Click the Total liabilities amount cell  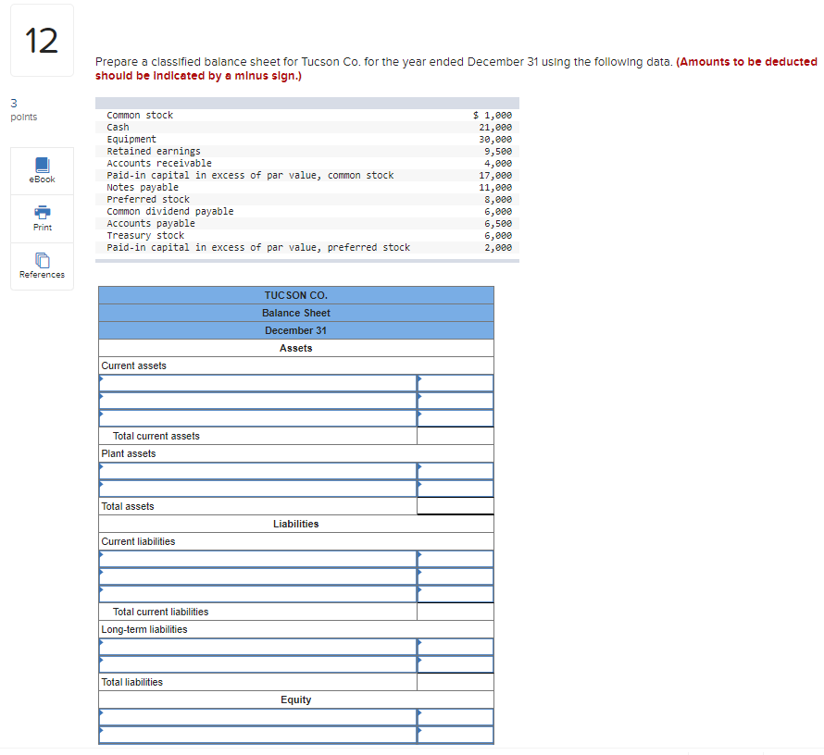tap(456, 682)
